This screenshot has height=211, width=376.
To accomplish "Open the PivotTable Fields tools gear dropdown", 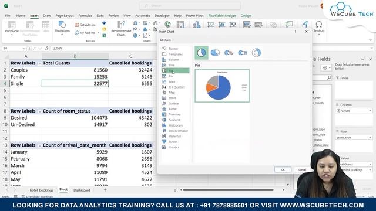I will coord(327,68).
